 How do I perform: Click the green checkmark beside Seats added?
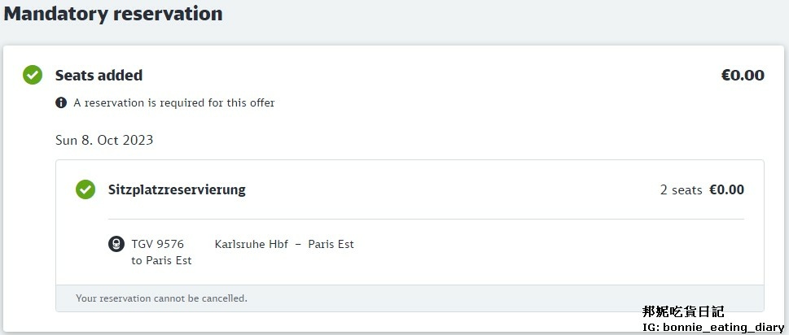click(x=33, y=76)
